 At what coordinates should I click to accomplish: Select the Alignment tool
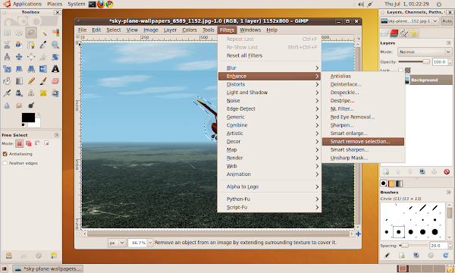[x=31, y=57]
